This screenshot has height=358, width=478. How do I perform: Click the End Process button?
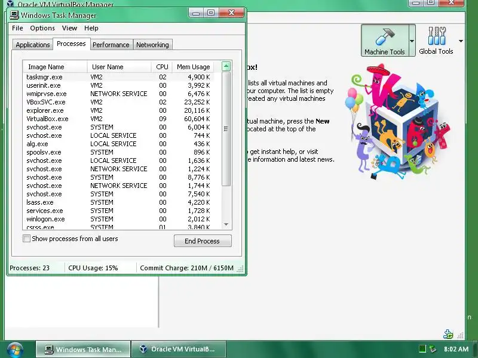(x=203, y=241)
